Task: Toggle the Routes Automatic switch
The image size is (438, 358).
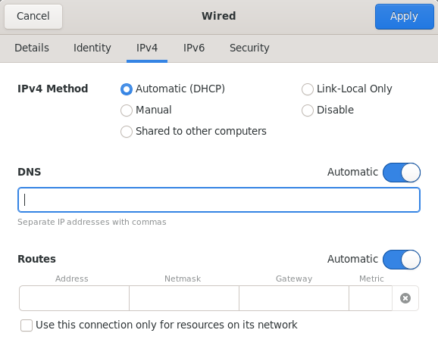Action: pyautogui.click(x=402, y=260)
